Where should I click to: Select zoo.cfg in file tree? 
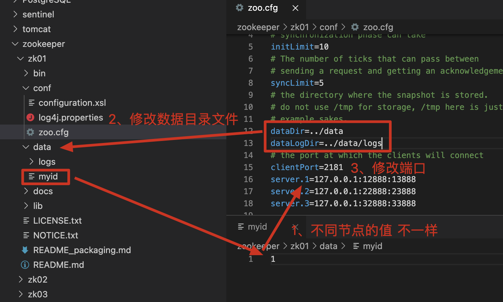pyautogui.click(x=53, y=132)
